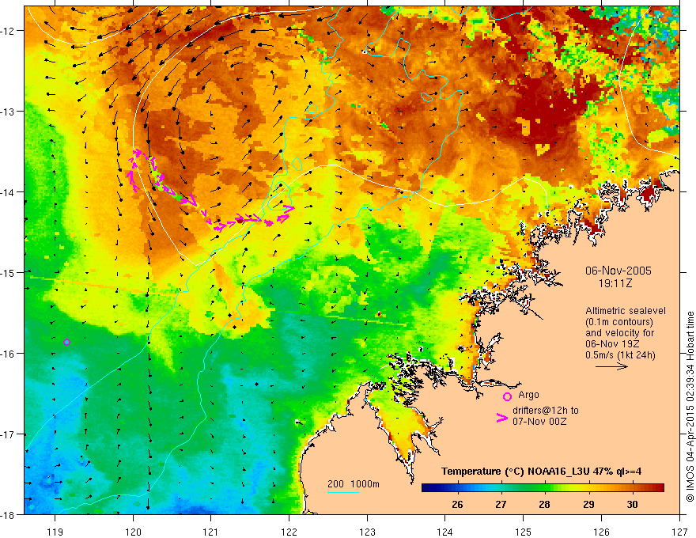Click the 119 longitude axis label

point(55,532)
